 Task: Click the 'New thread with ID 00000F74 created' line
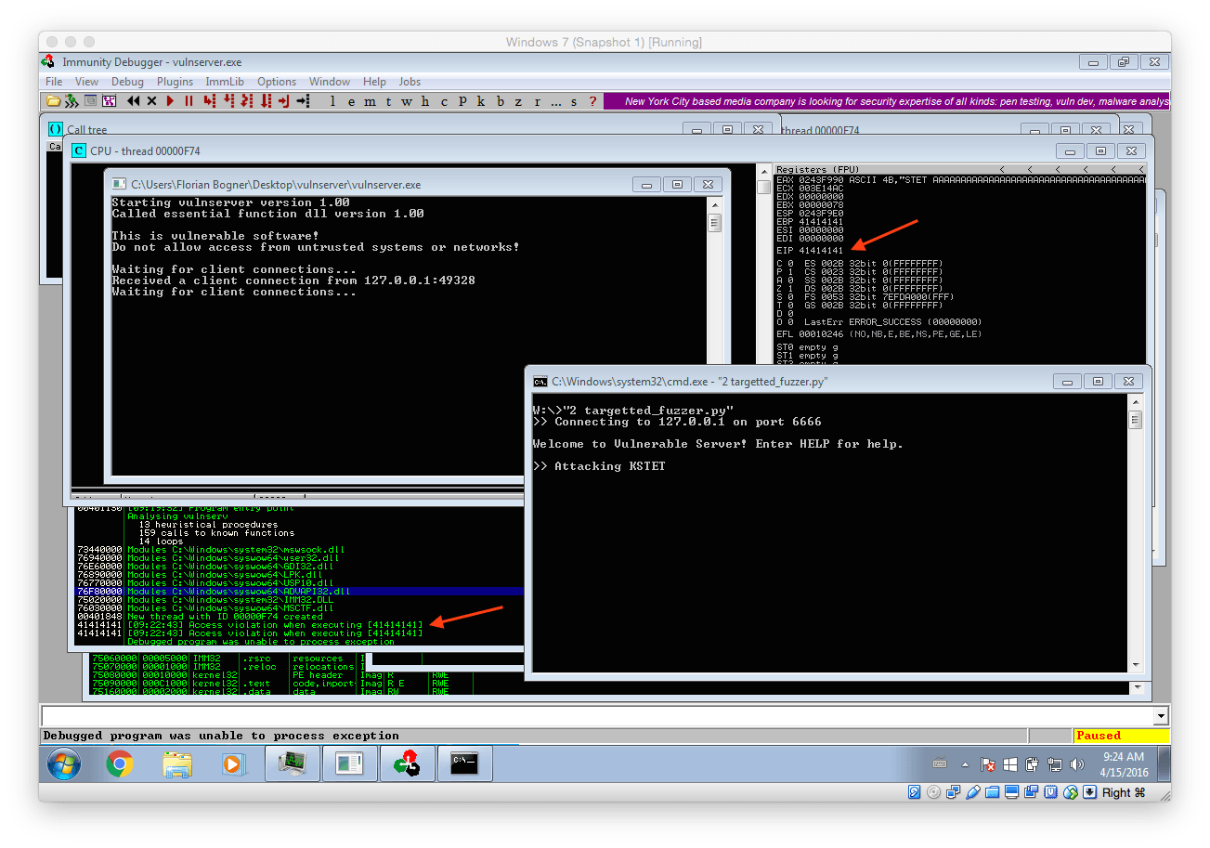[x=225, y=616]
